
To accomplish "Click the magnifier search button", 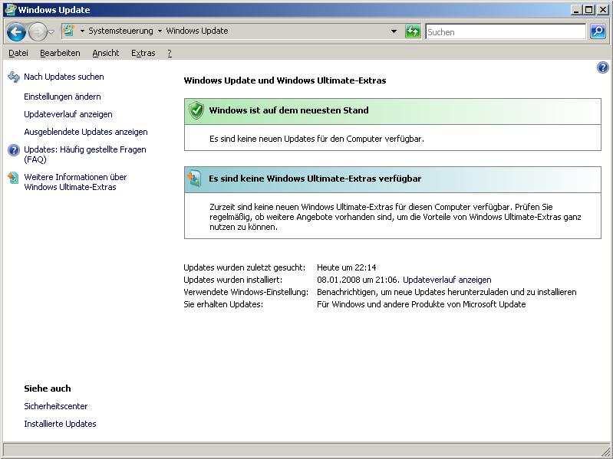I will 598,31.
